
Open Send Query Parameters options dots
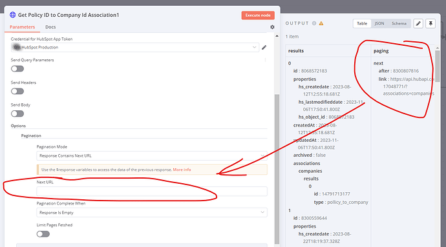click(266, 60)
